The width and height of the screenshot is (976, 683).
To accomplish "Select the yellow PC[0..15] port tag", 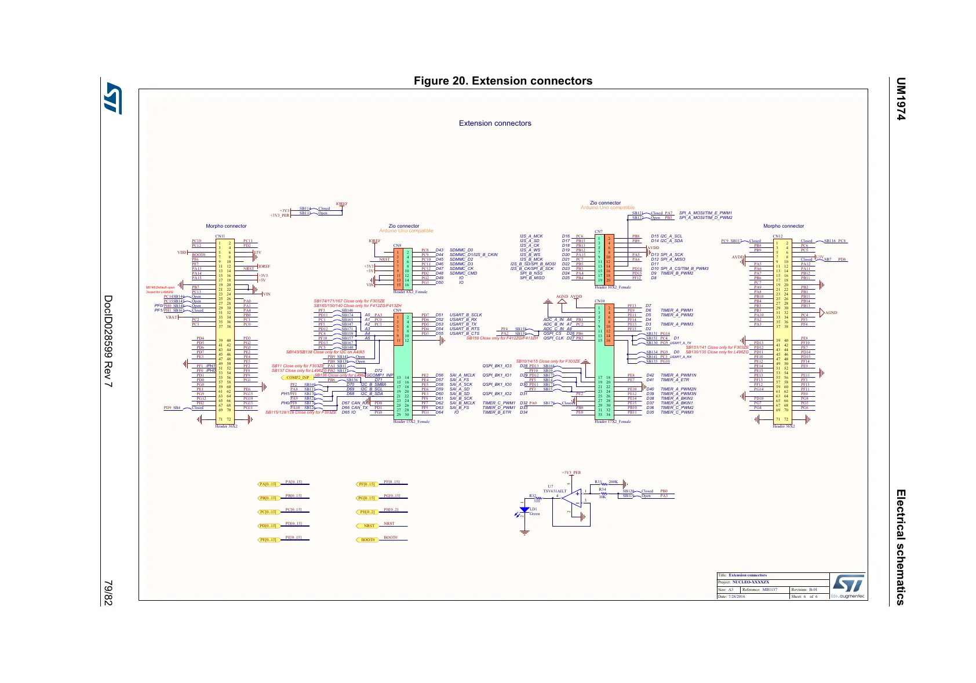I will pos(268,512).
